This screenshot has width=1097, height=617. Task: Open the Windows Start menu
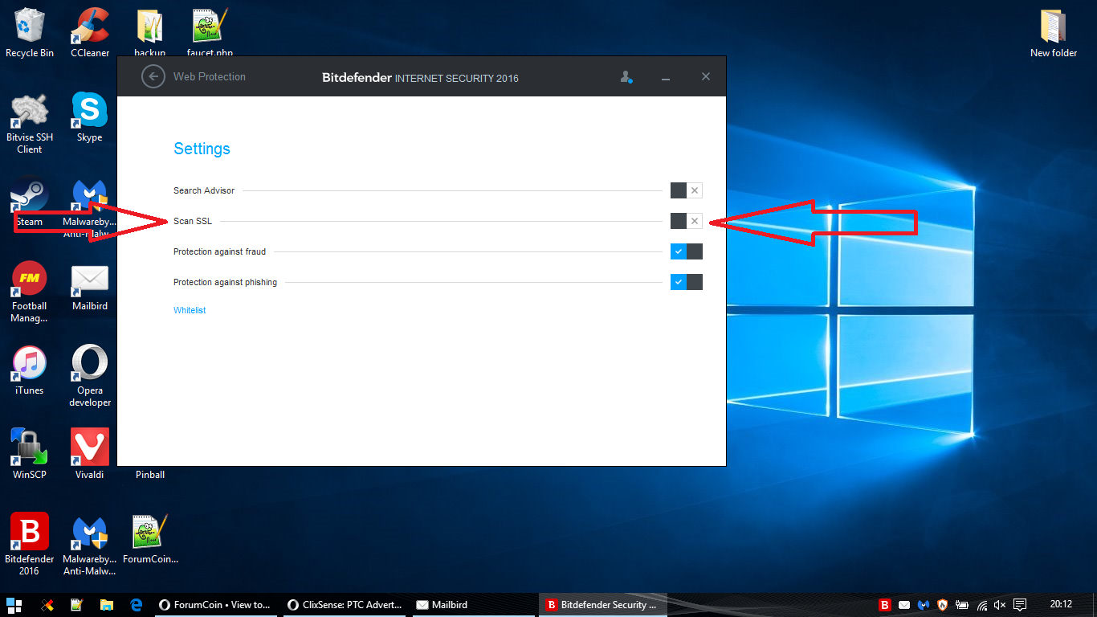(14, 605)
